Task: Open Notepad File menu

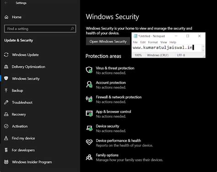Action: point(135,42)
